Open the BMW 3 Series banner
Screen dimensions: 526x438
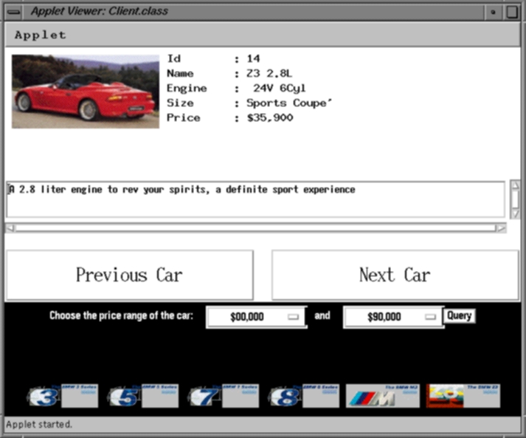click(x=63, y=396)
